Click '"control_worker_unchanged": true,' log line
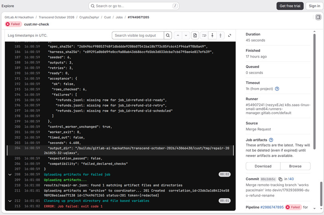The image size is (324, 215). click(x=80, y=127)
